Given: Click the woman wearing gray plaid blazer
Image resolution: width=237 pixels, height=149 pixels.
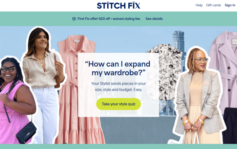Looking at the screenshot, I should tap(199, 97).
